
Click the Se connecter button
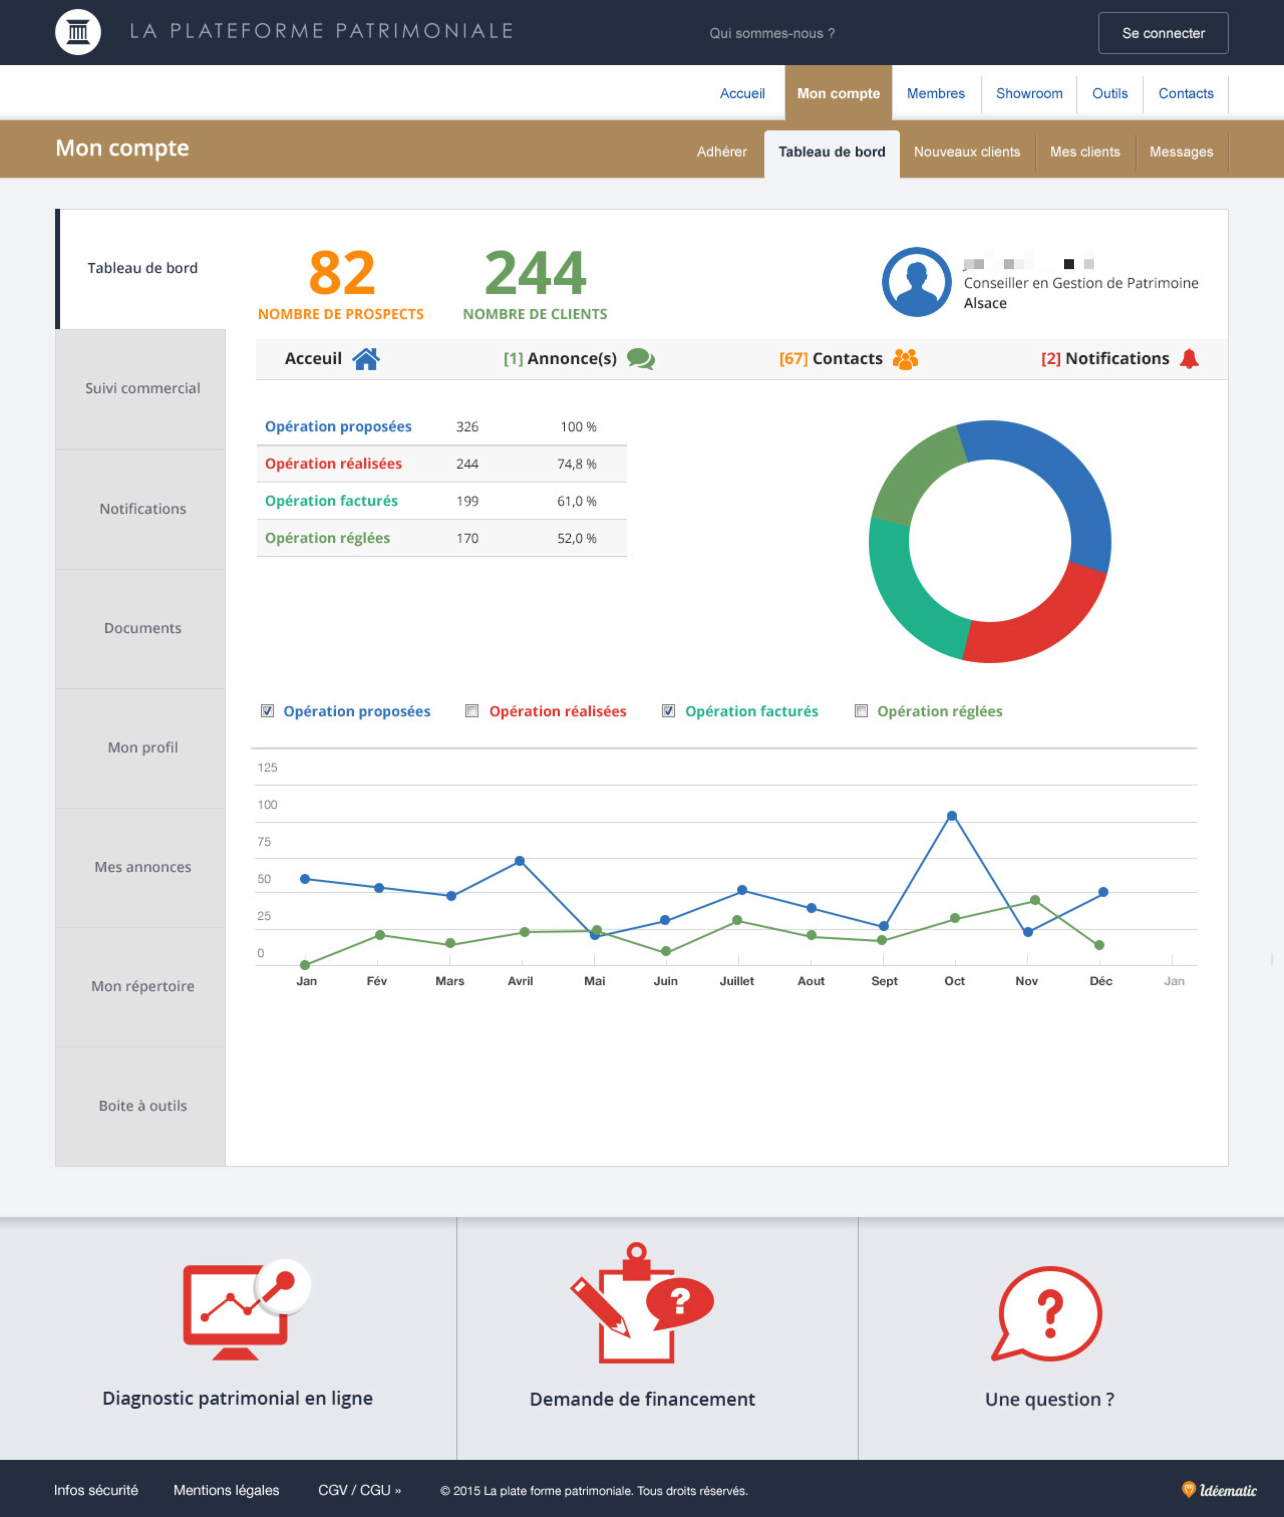[1163, 33]
